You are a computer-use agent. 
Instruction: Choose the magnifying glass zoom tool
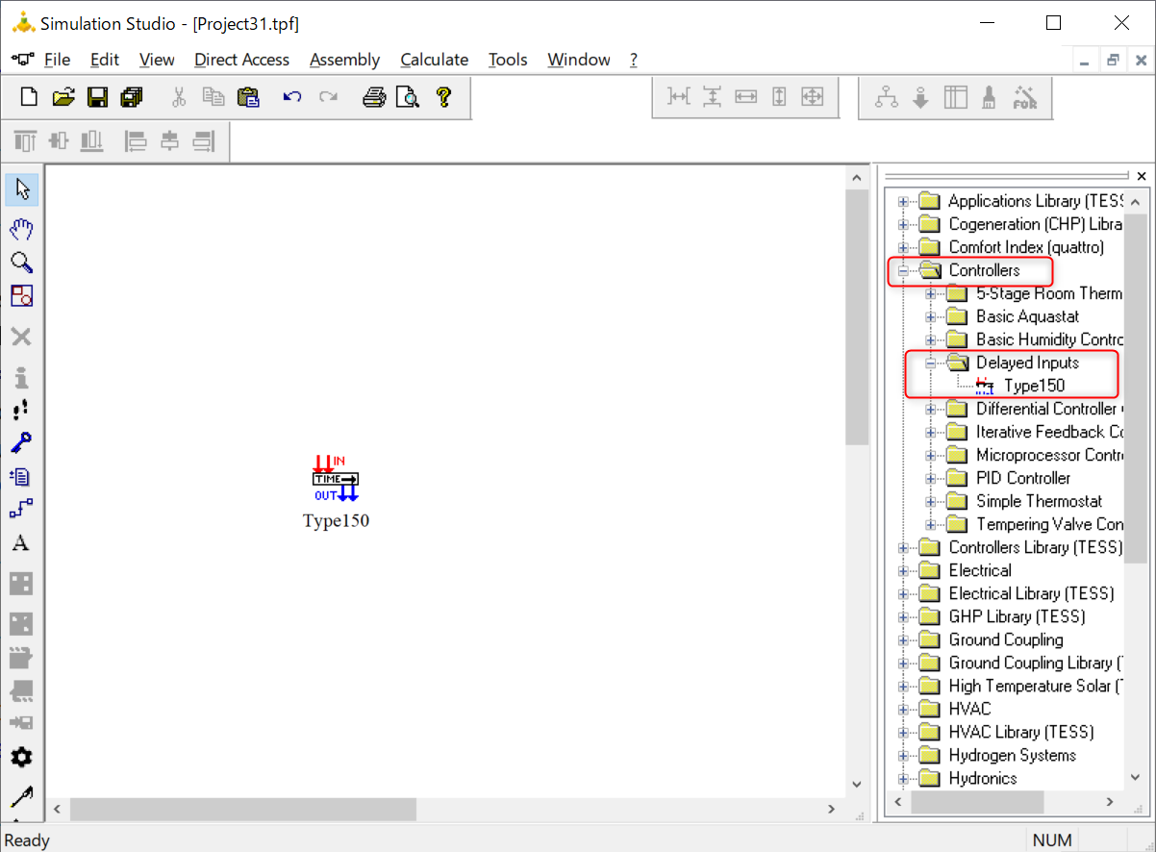21,263
